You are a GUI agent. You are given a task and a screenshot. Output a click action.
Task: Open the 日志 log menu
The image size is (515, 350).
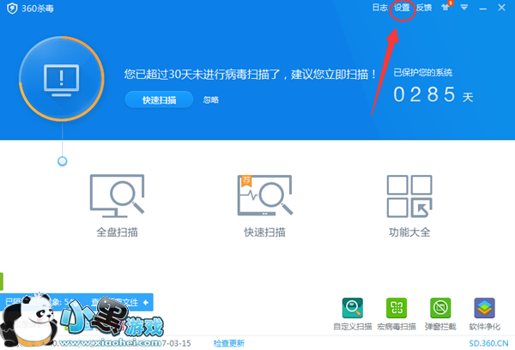pos(379,8)
